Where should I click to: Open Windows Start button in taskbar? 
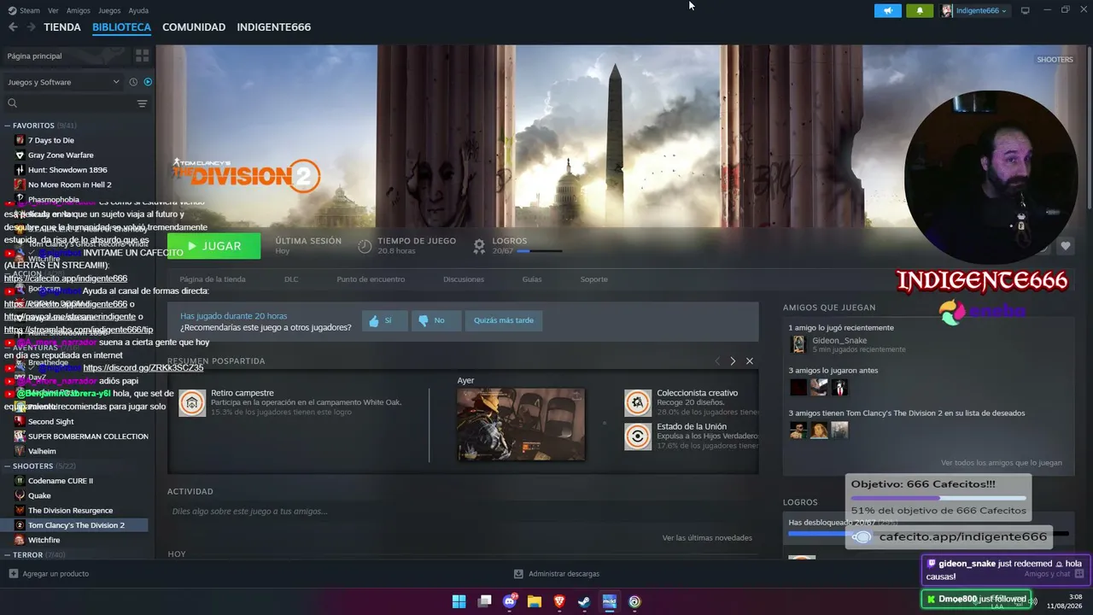pyautogui.click(x=459, y=601)
